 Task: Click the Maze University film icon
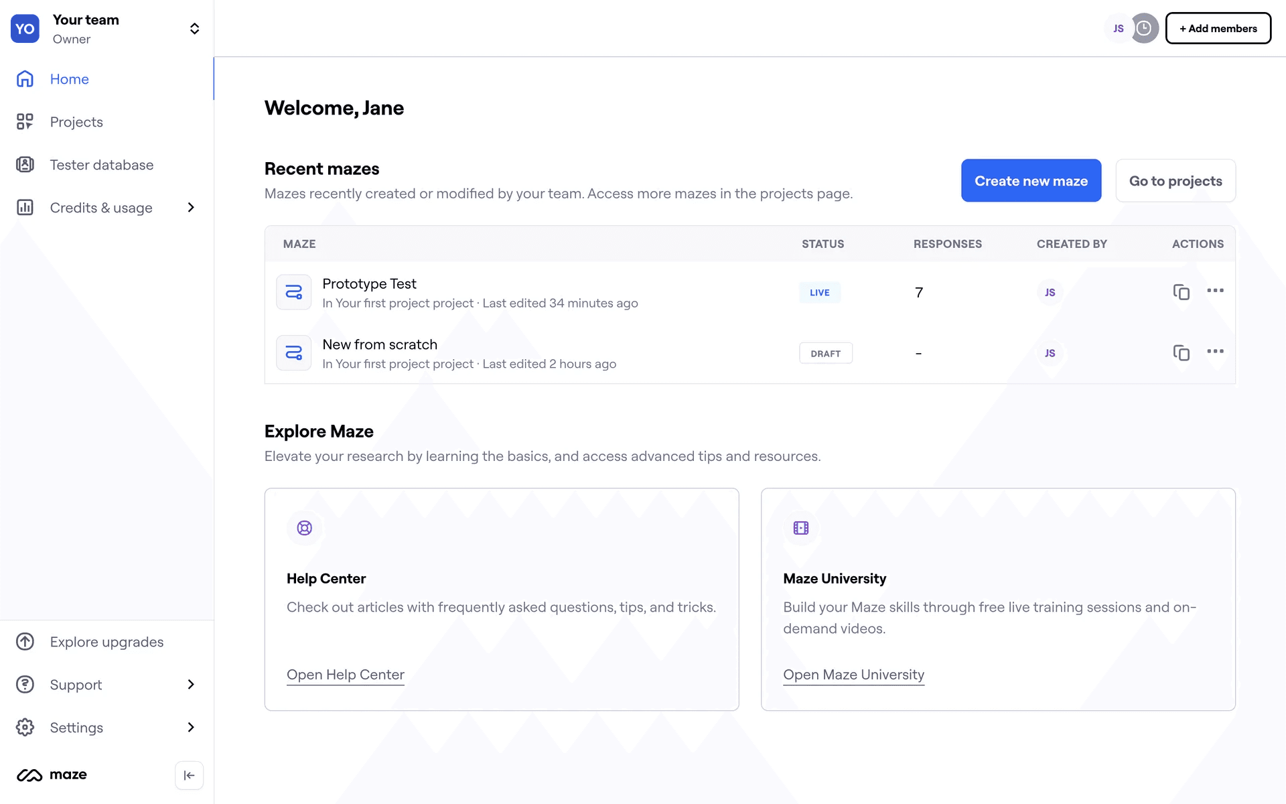pos(801,528)
